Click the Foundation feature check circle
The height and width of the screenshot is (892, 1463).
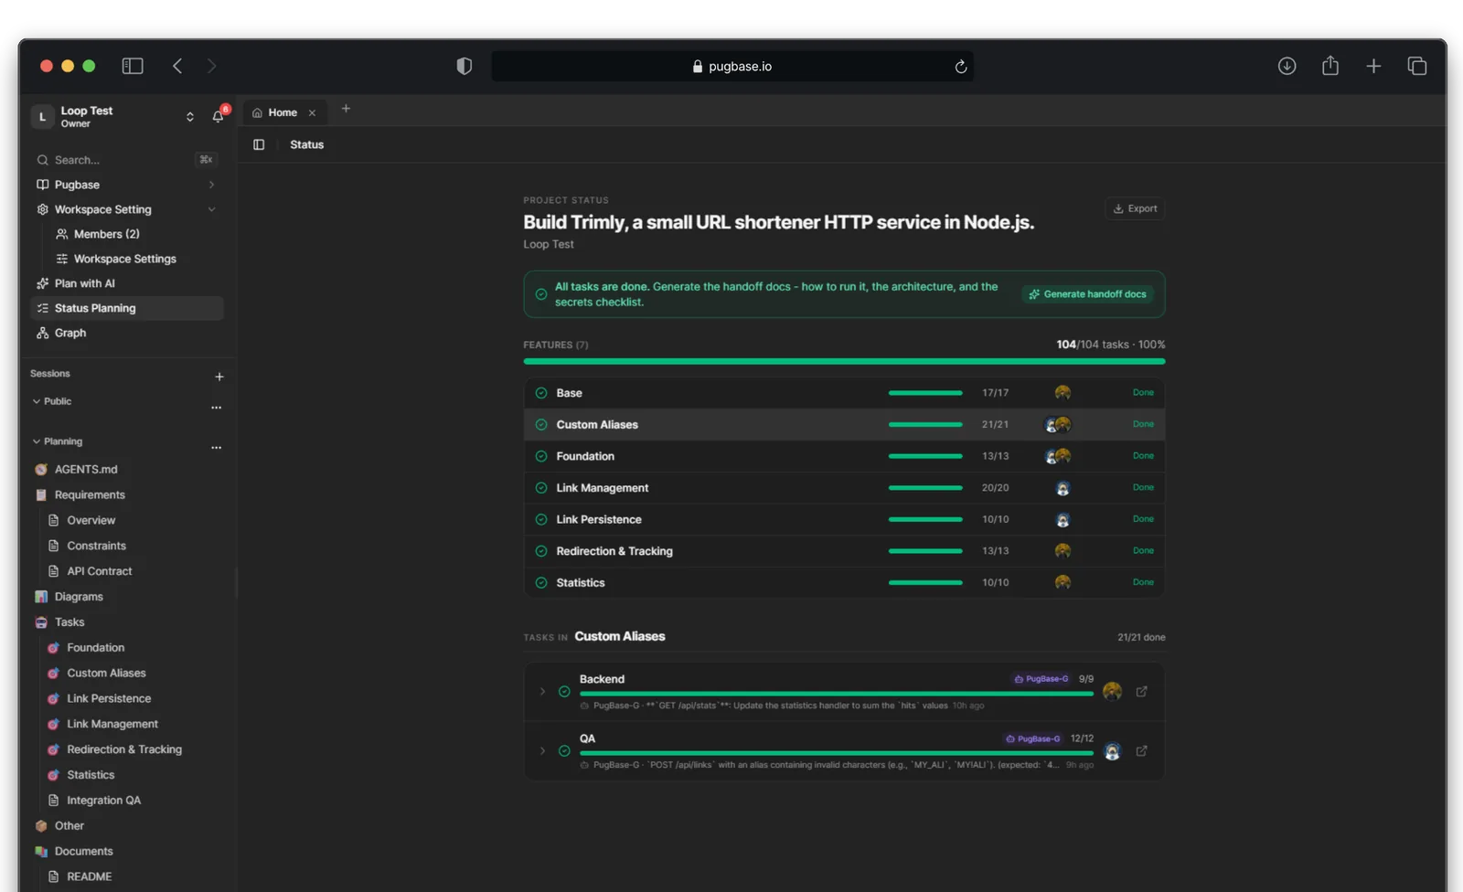click(x=541, y=456)
